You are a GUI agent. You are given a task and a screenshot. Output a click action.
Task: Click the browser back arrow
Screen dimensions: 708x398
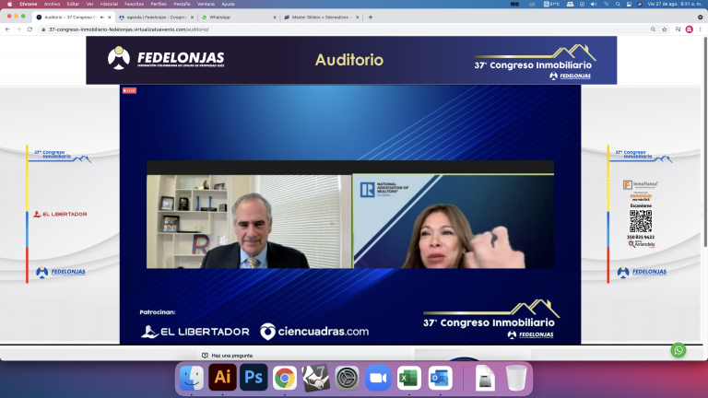pos(7,29)
